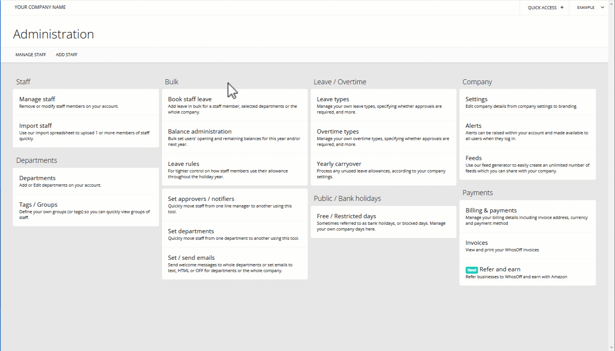Open Feeds option
The height and width of the screenshot is (351, 615).
pyautogui.click(x=528, y=164)
